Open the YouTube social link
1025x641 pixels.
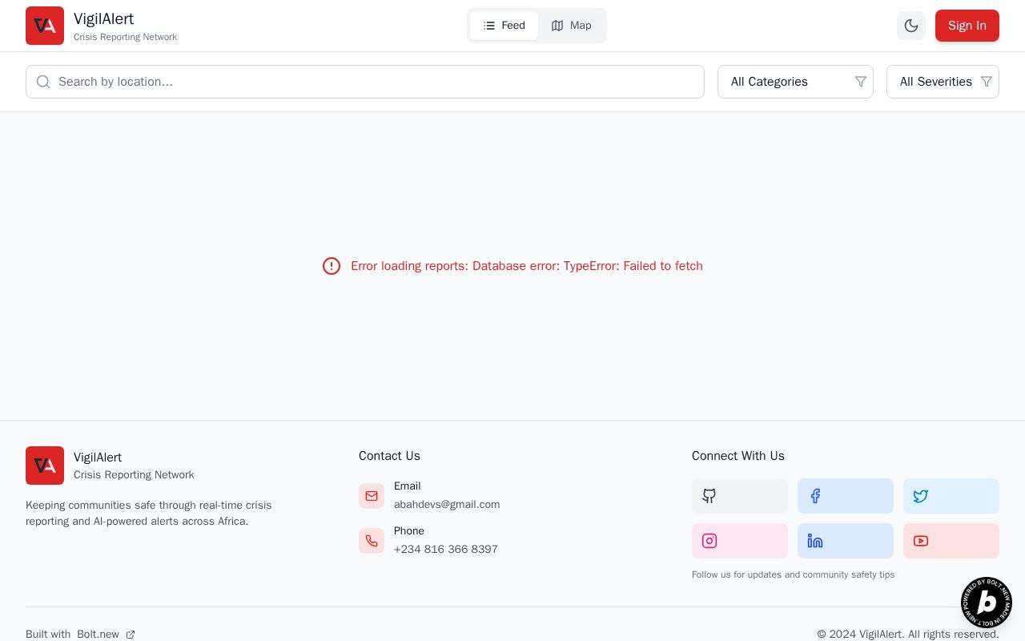951,541
